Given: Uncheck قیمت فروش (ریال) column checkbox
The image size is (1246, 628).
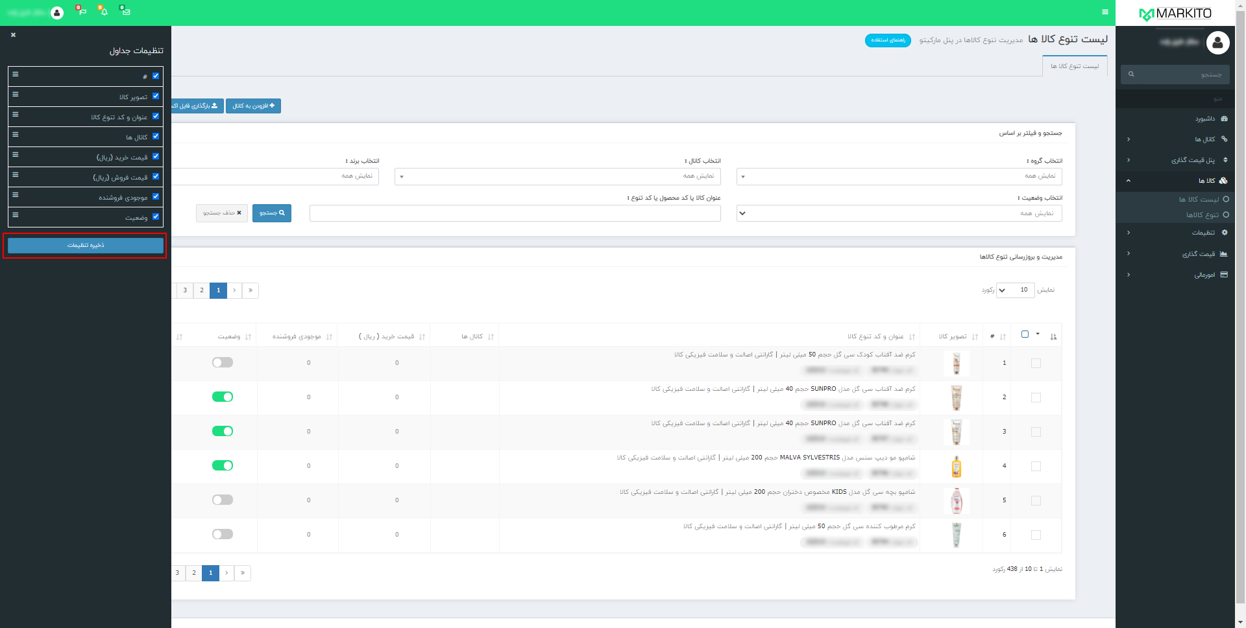Looking at the screenshot, I should (156, 176).
